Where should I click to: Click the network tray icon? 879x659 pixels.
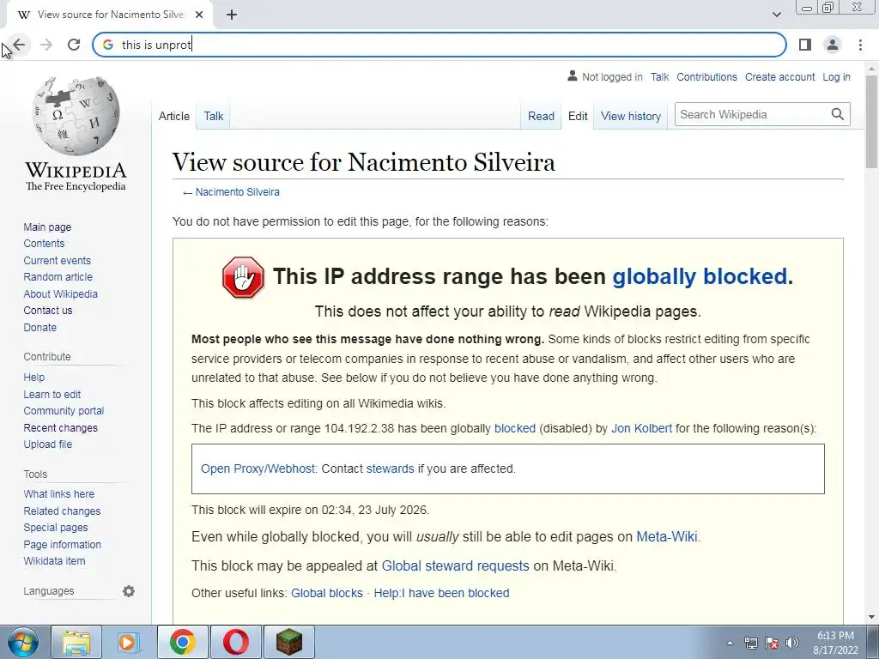750,643
